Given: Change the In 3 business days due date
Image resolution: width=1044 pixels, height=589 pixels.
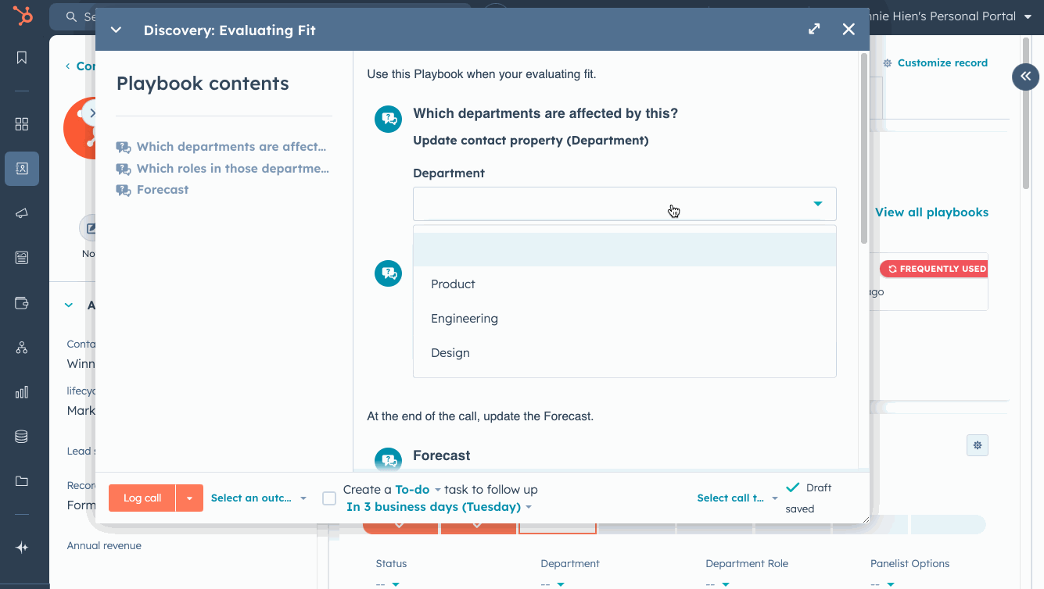Looking at the screenshot, I should coord(436,506).
